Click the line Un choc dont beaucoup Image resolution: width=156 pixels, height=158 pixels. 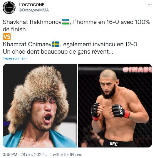point(58,52)
